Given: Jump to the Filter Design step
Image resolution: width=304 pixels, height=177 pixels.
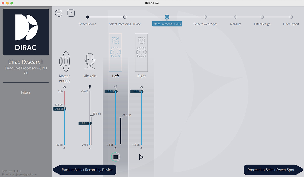Looking at the screenshot, I should [x=262, y=17].
